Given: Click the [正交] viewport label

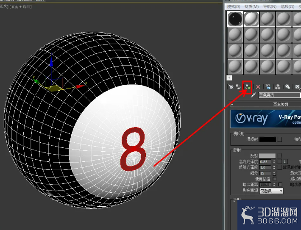Looking at the screenshot, I should tap(4, 6).
